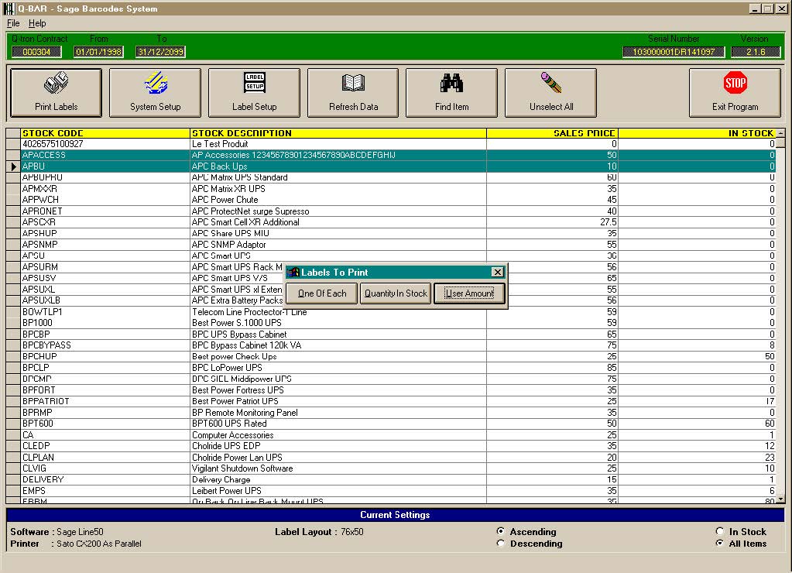Click sales price 27.5 for APSCXR
This screenshot has height=573, width=792.
click(609, 221)
